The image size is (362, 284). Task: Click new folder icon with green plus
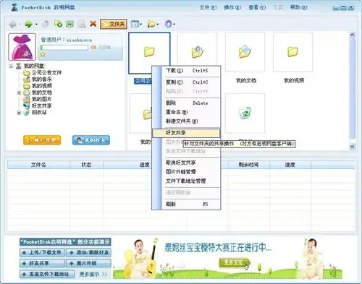click(x=58, y=24)
